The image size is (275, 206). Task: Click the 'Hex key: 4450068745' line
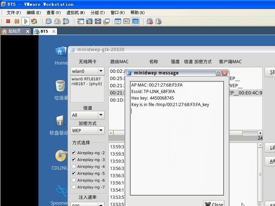tap(153, 98)
